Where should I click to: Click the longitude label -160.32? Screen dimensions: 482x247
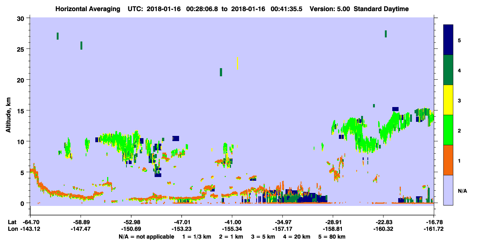click(383, 229)
